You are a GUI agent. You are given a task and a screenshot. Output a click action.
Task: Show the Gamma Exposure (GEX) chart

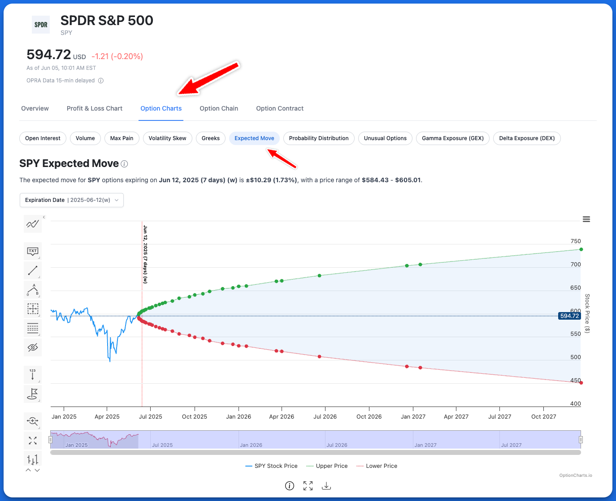(x=453, y=138)
